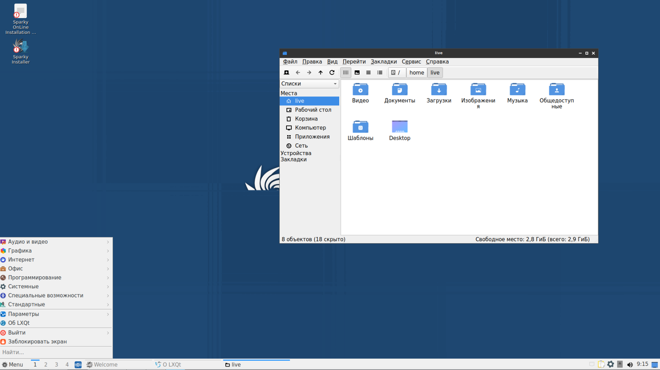Screen dimensions: 660x370
Task: Click the back arrow in the toolbar
Action: 298,73
